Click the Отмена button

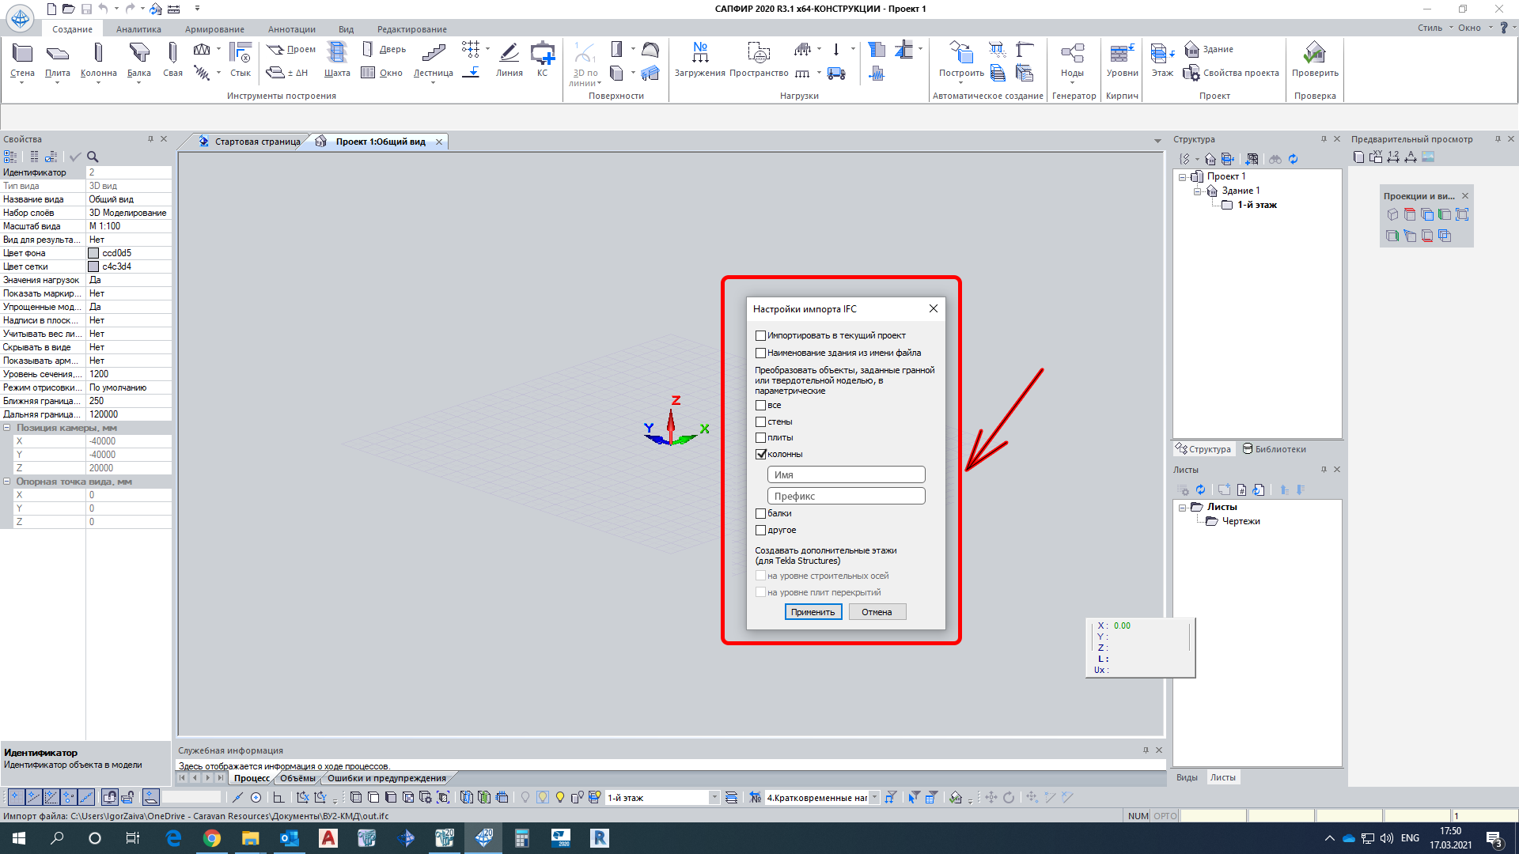(877, 612)
